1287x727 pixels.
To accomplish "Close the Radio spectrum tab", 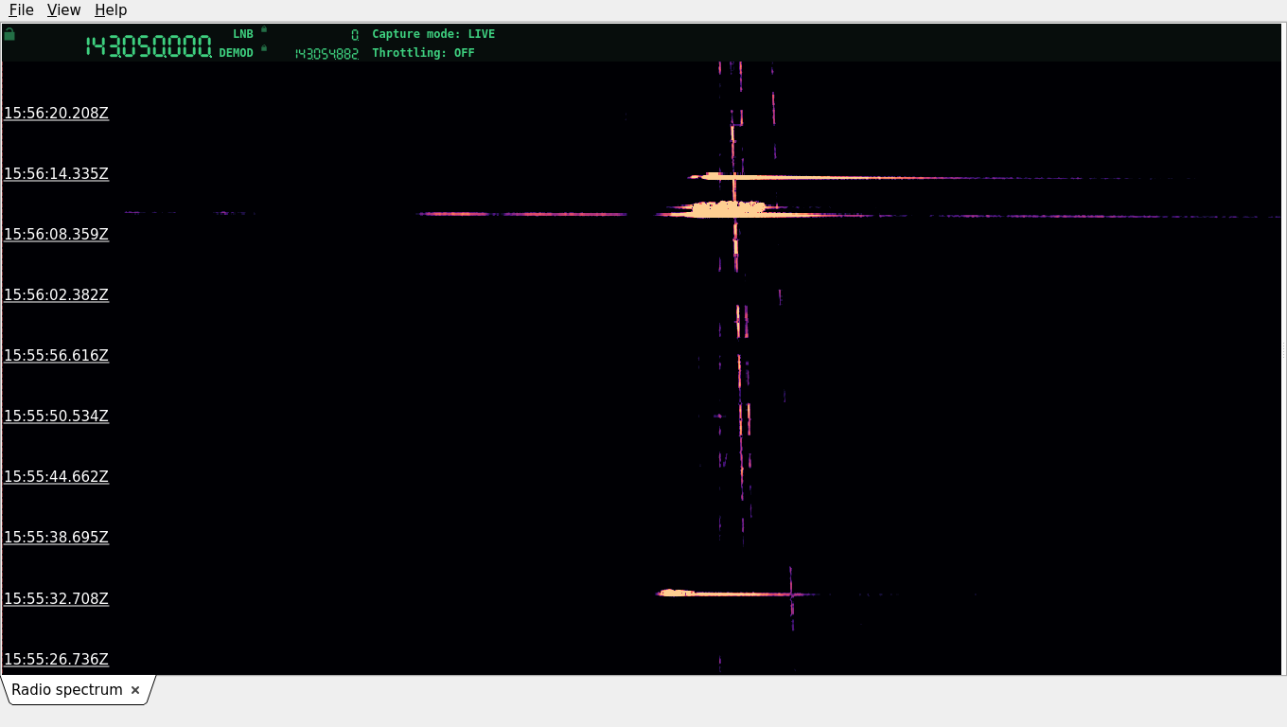I will (x=135, y=690).
